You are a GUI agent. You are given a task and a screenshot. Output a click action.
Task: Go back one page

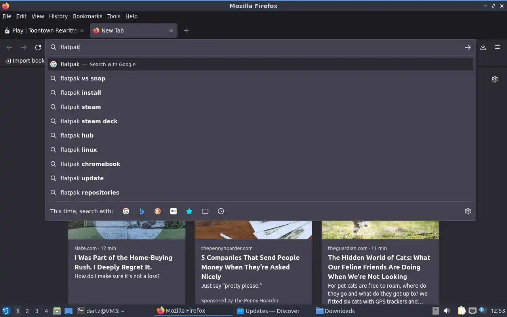[10, 48]
